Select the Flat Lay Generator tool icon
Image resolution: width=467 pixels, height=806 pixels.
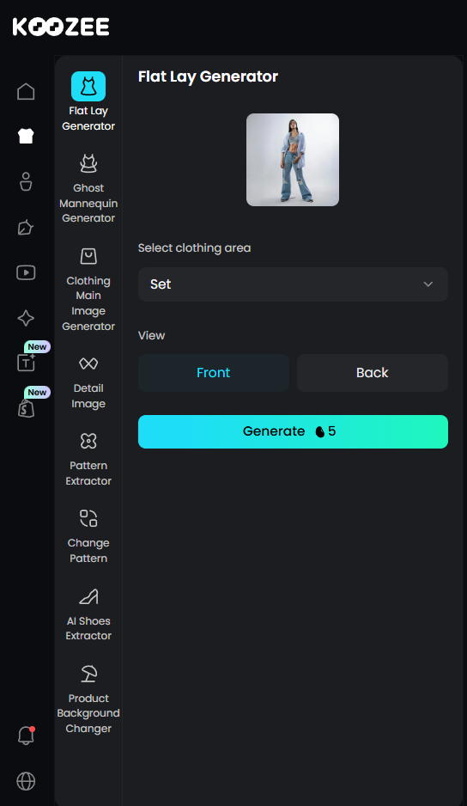tap(88, 86)
